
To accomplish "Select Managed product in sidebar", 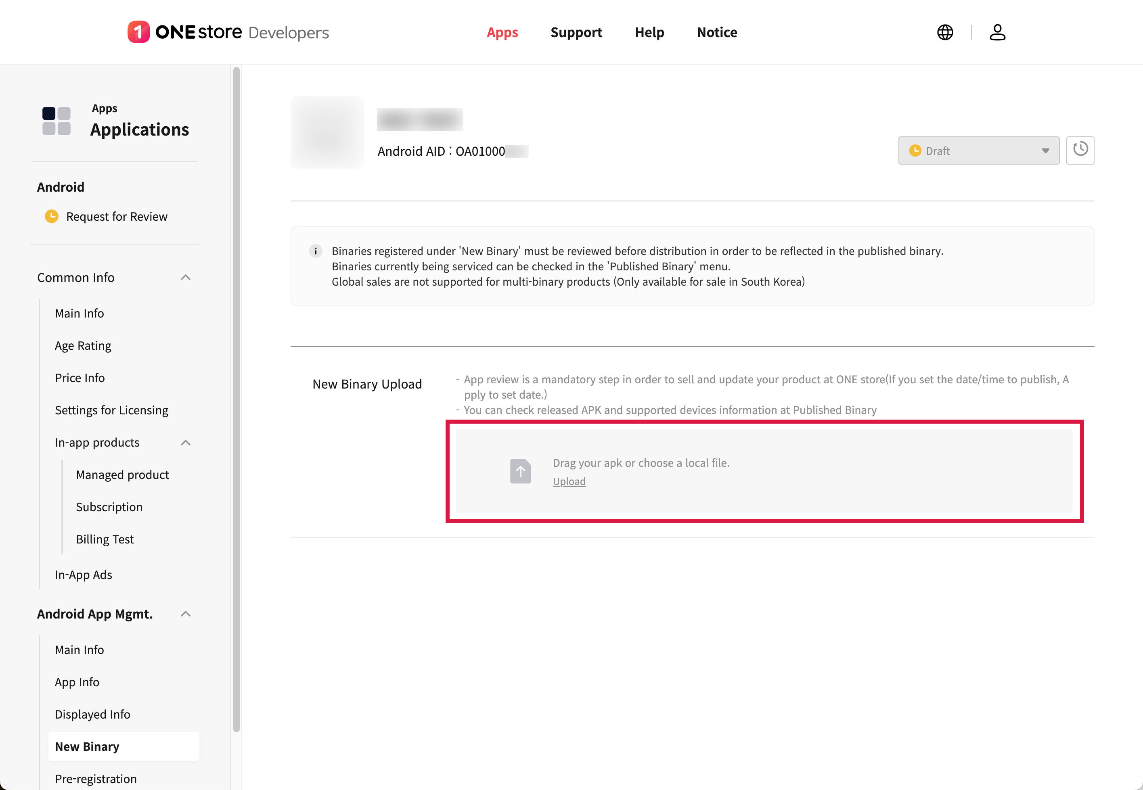I will 122,475.
